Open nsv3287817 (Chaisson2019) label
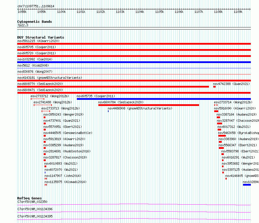259x223 pixels. (65, 157)
